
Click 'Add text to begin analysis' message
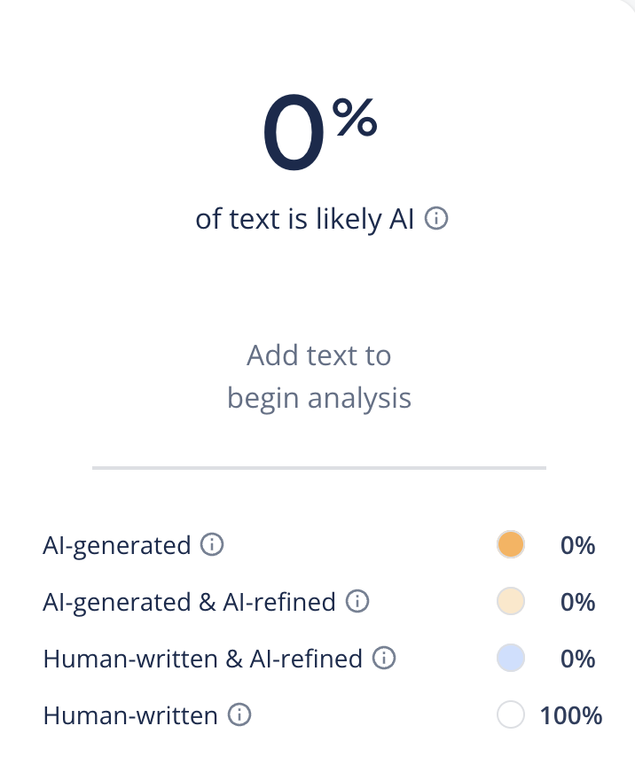(x=319, y=377)
